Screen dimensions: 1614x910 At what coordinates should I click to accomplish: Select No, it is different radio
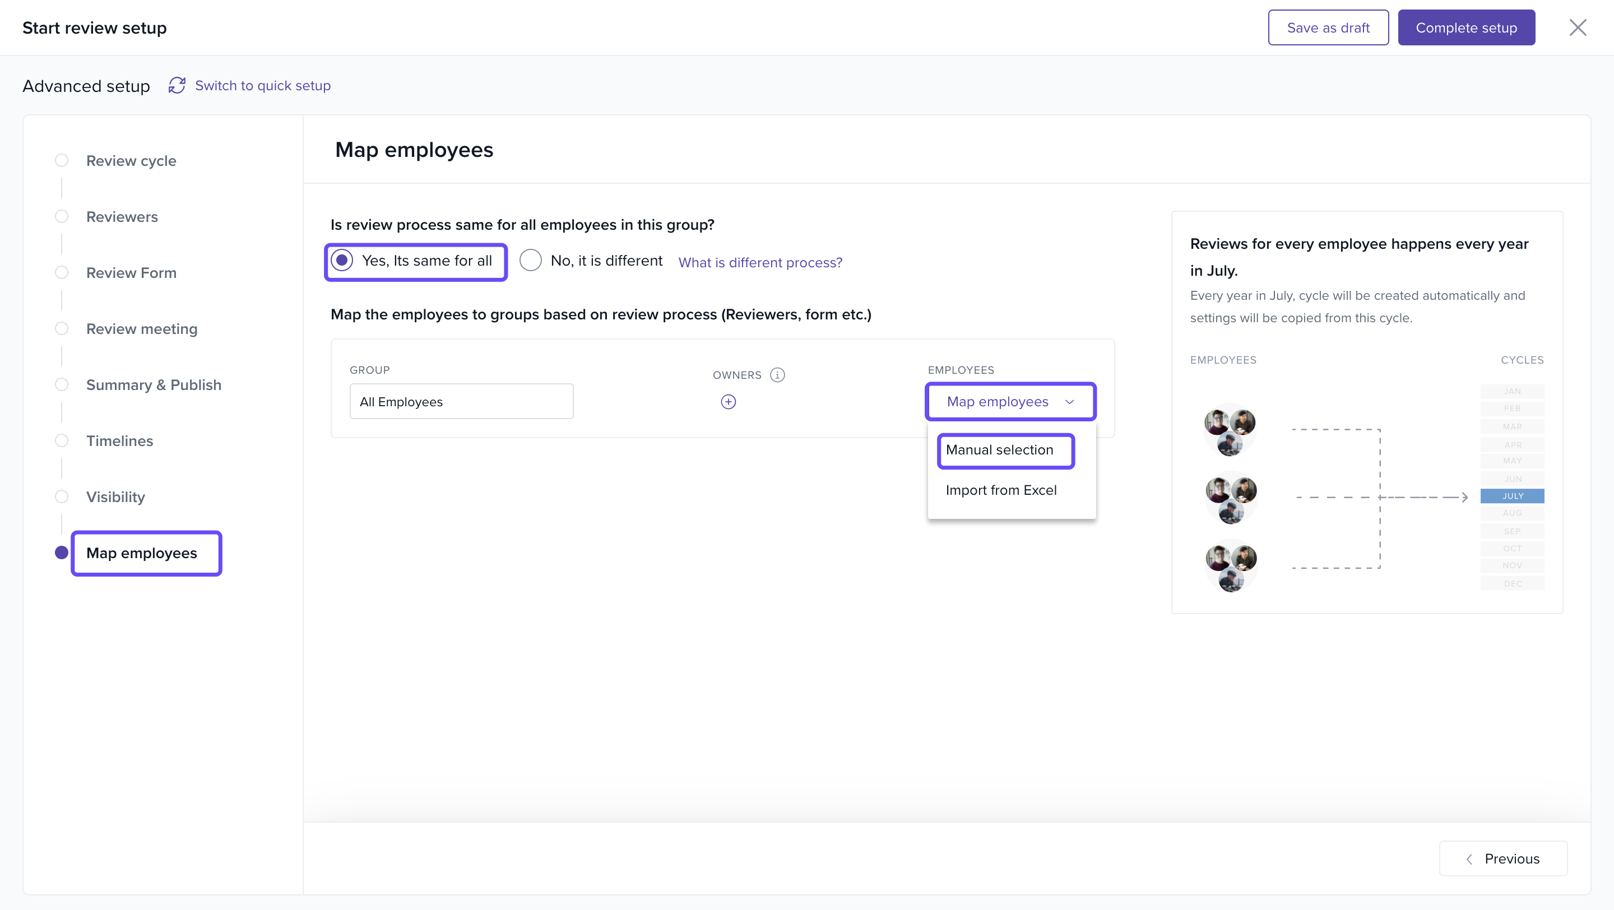click(x=530, y=261)
